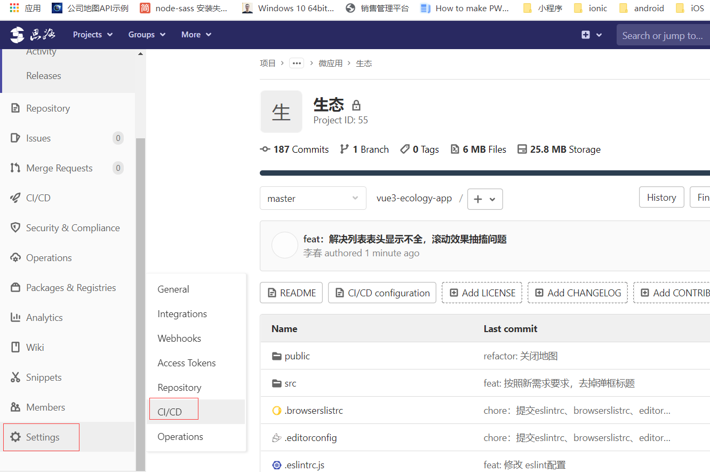This screenshot has height=472, width=710.
Task: Expand the Groups menu in the top bar
Action: coord(147,35)
